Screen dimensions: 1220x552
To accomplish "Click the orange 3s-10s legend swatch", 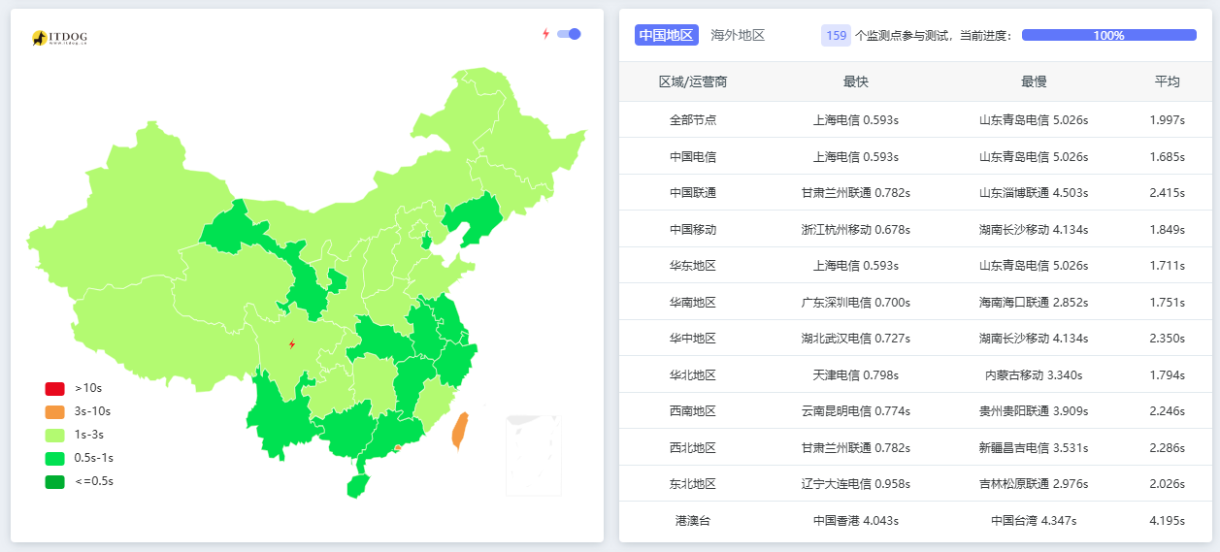I will 54,411.
